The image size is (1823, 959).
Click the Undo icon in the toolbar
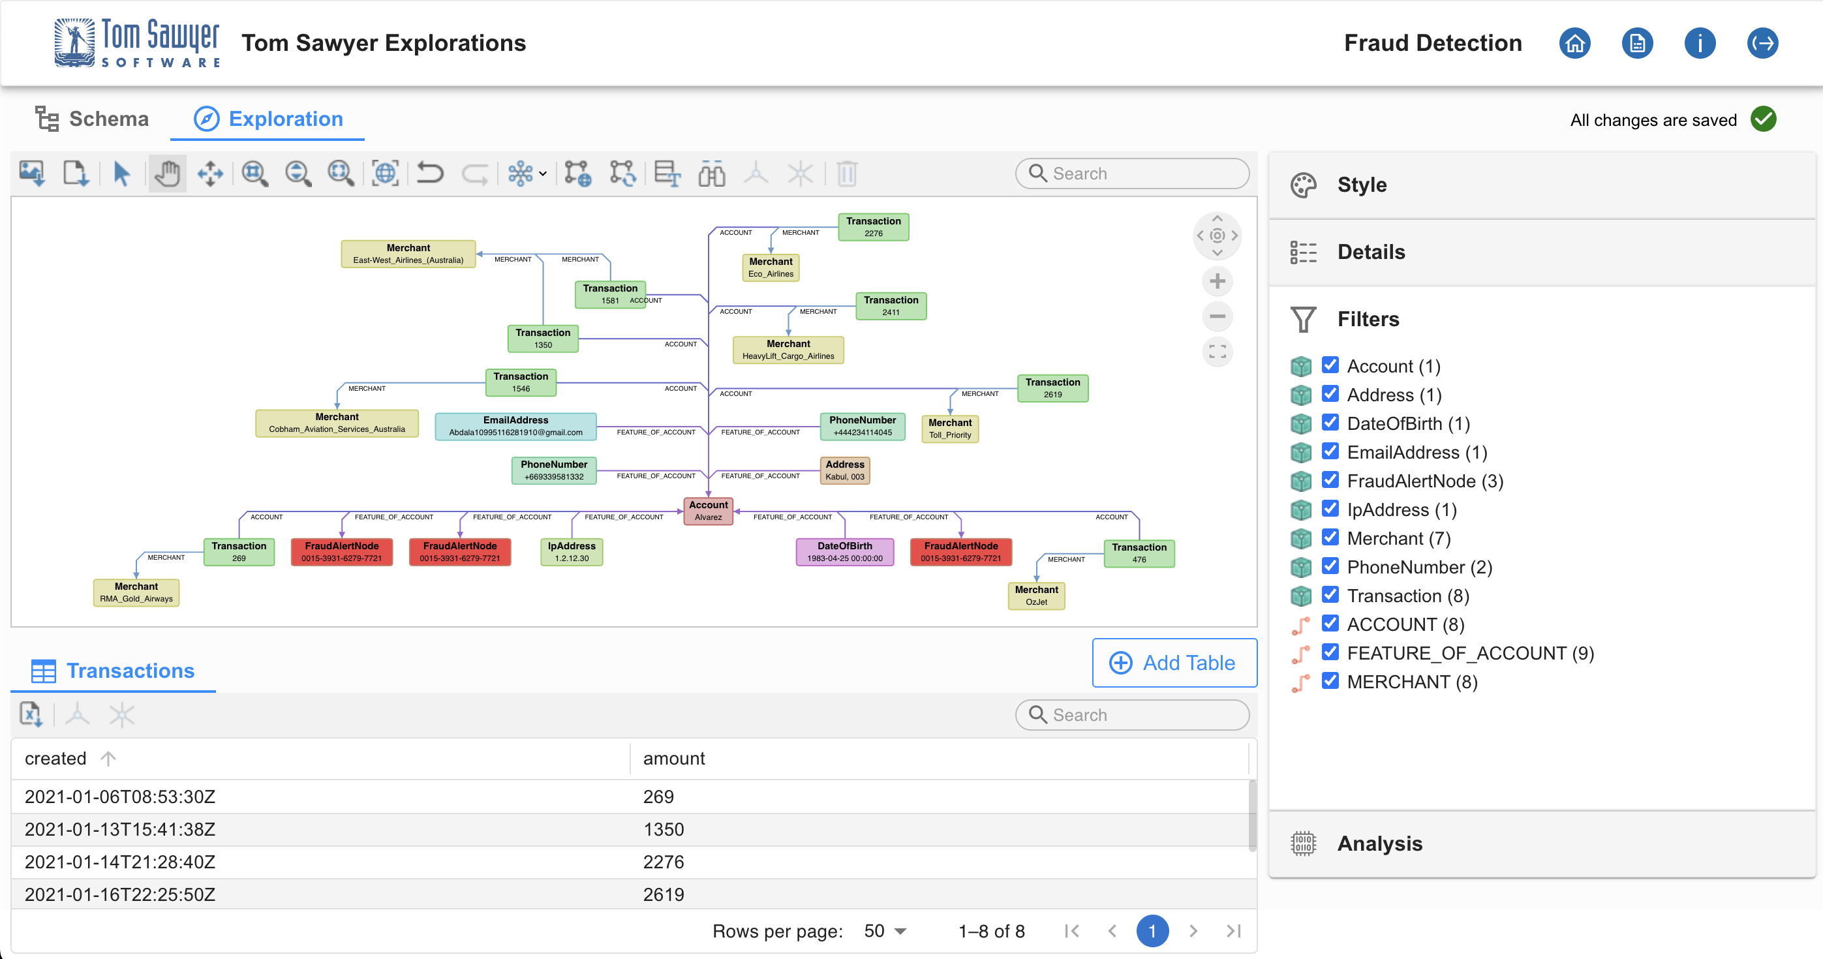(x=431, y=173)
